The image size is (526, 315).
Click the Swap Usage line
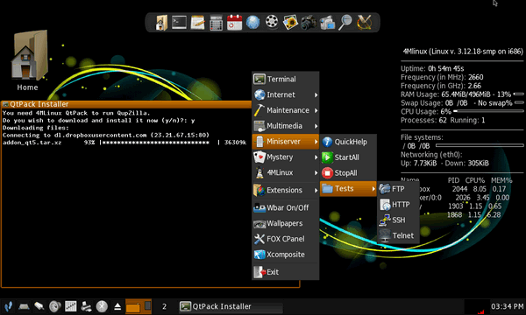click(462, 102)
